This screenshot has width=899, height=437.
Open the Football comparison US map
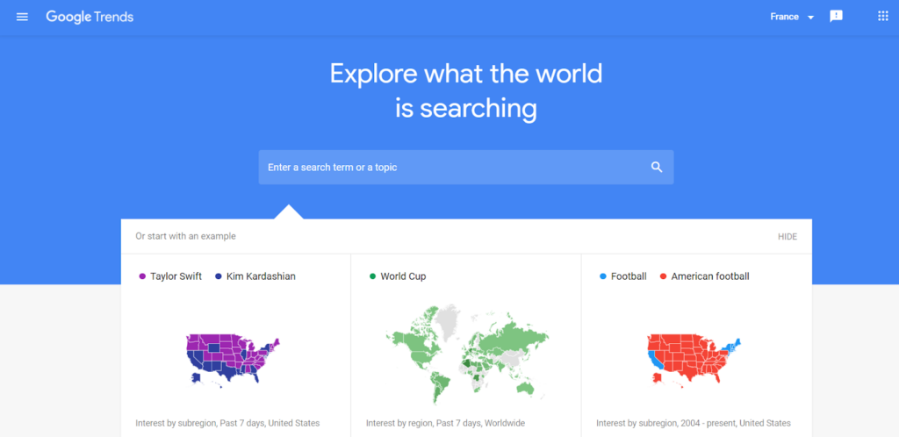(694, 357)
